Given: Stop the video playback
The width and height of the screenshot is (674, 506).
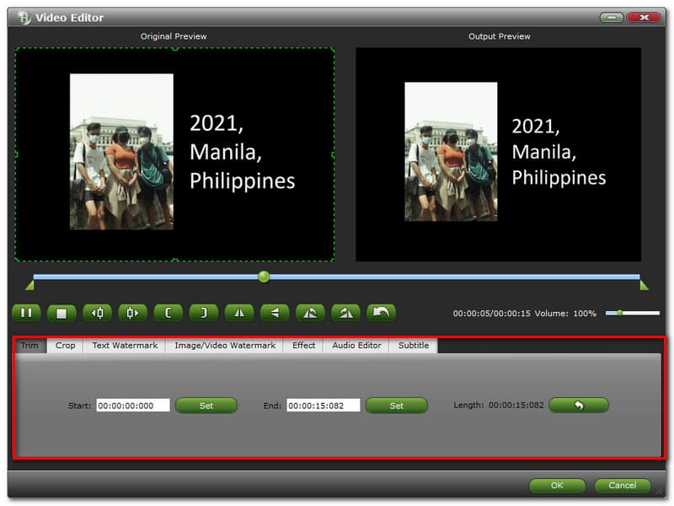Looking at the screenshot, I should (x=62, y=313).
